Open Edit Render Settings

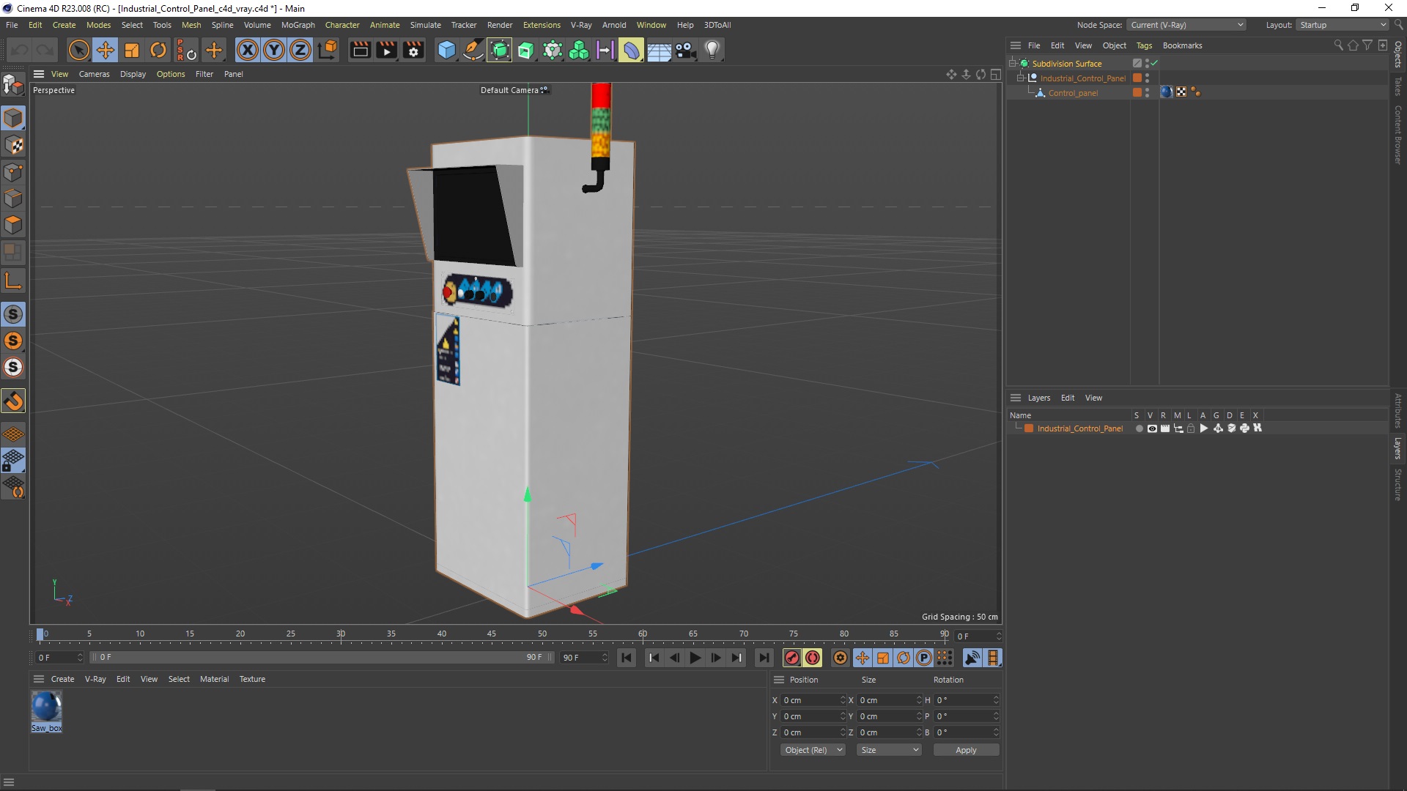click(413, 50)
